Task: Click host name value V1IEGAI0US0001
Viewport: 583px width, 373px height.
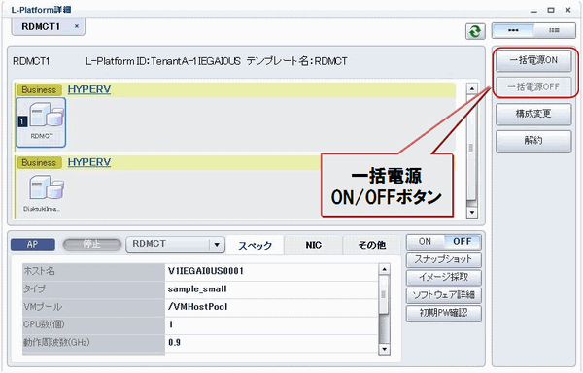Action: tap(206, 271)
